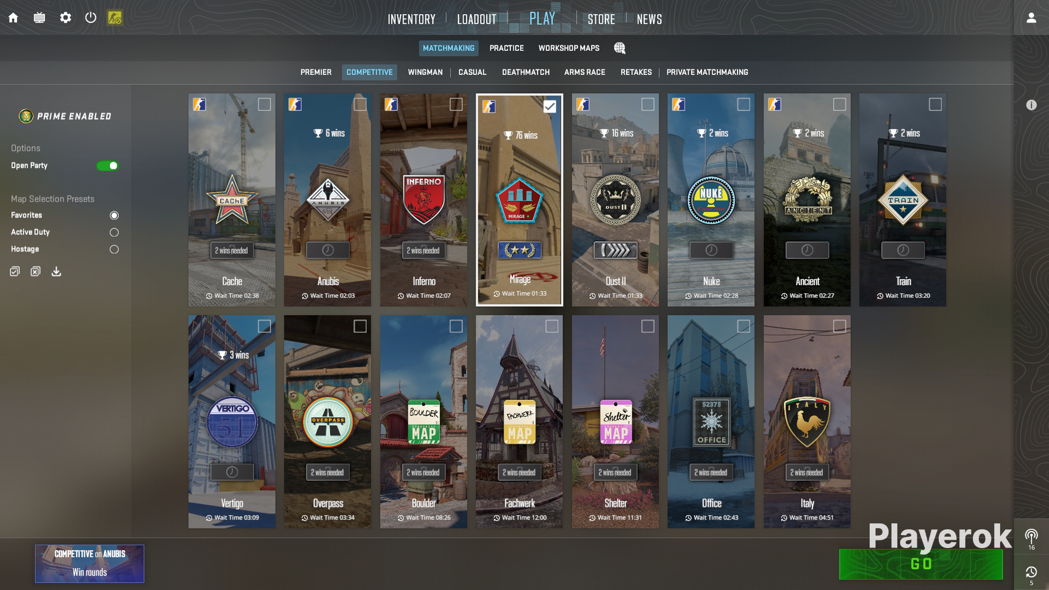This screenshot has height=590, width=1049.
Task: Select the Retakes mode tab
Action: (636, 73)
